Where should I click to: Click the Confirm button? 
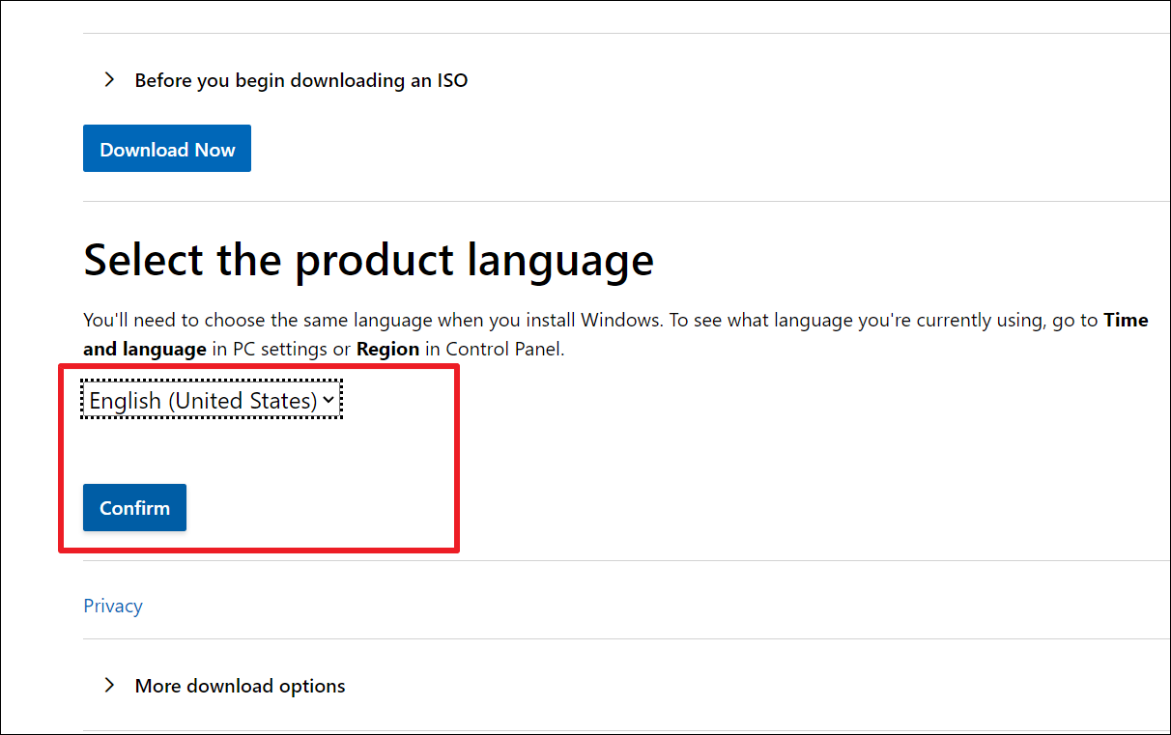click(x=134, y=508)
